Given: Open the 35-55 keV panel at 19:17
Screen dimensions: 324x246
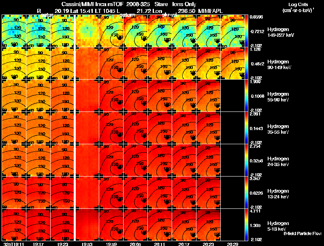Looking at the screenshot, I should click(38, 128).
